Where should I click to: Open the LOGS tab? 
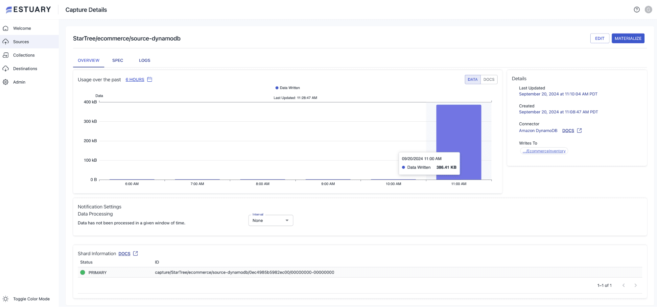tap(145, 60)
